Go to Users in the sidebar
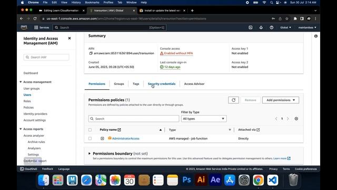Screen dimensions: 337x190 click(x=27, y=95)
